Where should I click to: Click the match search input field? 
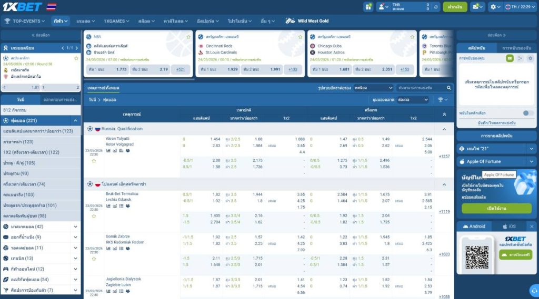pos(421,88)
